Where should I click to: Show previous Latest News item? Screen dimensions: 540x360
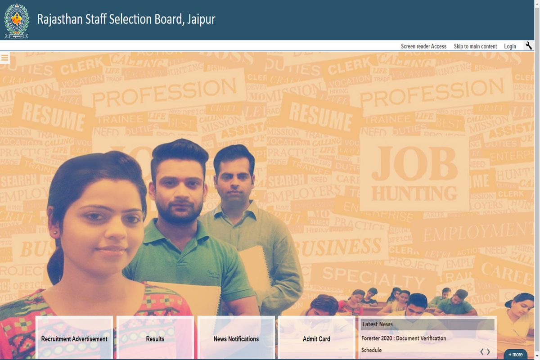pyautogui.click(x=481, y=351)
